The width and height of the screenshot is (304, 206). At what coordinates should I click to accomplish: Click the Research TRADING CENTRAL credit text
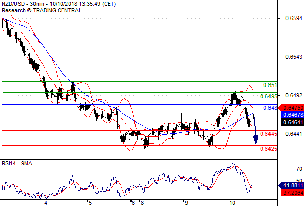(x=42, y=10)
